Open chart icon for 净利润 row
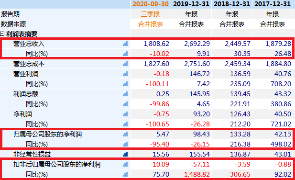The height and width of the screenshot is (180, 295). click(125, 114)
